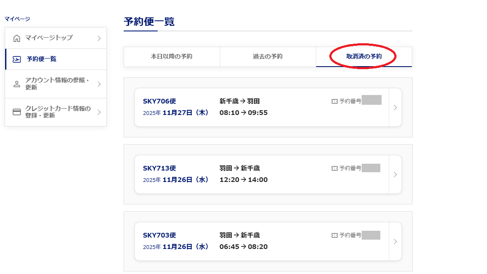Expand SKY706便 reservation with right chevron
Viewport: 487px width, 274px height.
(x=395, y=107)
